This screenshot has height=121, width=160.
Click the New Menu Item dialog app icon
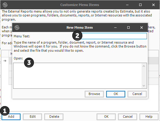[17, 27]
